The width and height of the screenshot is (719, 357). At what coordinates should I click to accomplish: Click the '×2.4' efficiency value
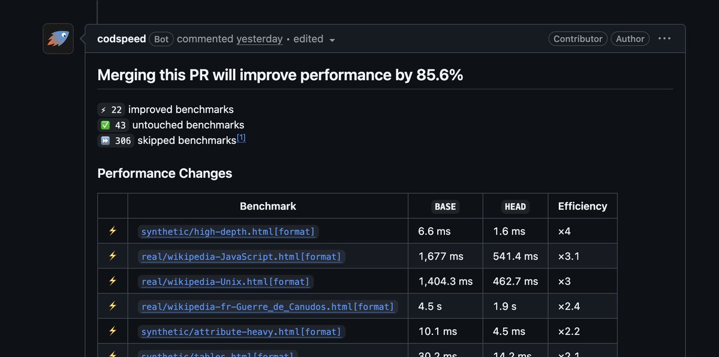point(569,307)
